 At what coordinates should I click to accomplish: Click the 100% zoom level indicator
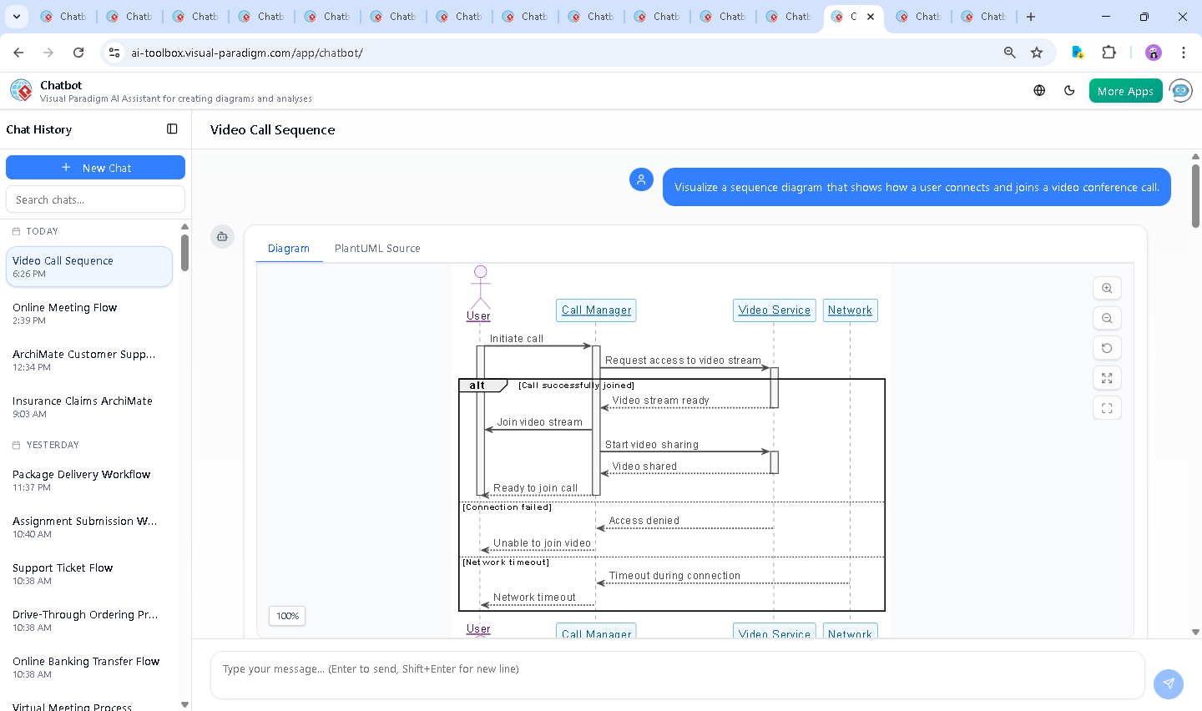click(287, 616)
